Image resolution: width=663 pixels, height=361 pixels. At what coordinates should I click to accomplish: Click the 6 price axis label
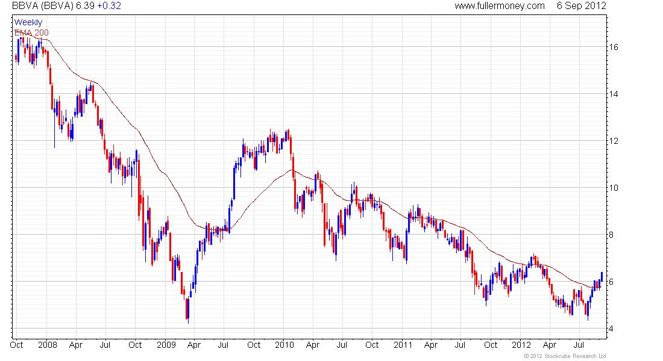pos(611,282)
